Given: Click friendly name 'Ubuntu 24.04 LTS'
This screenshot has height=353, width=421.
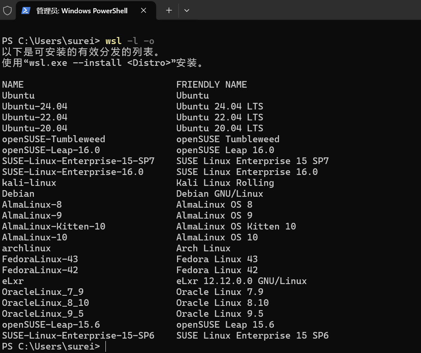Looking at the screenshot, I should 219,106.
